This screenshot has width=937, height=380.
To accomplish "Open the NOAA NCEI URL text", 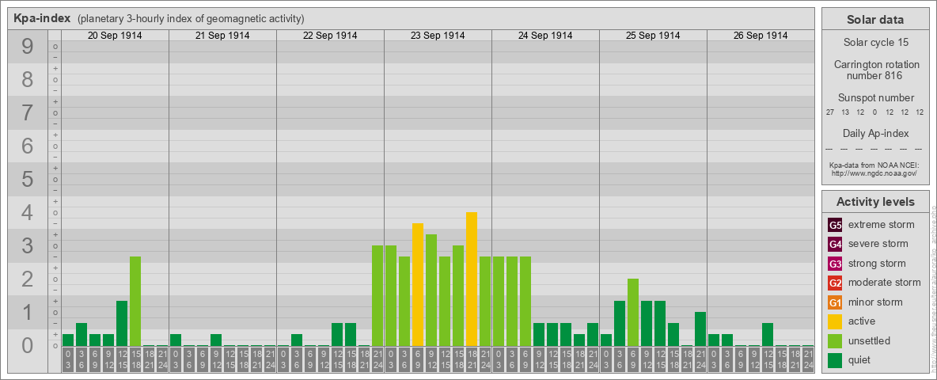I will pos(874,173).
